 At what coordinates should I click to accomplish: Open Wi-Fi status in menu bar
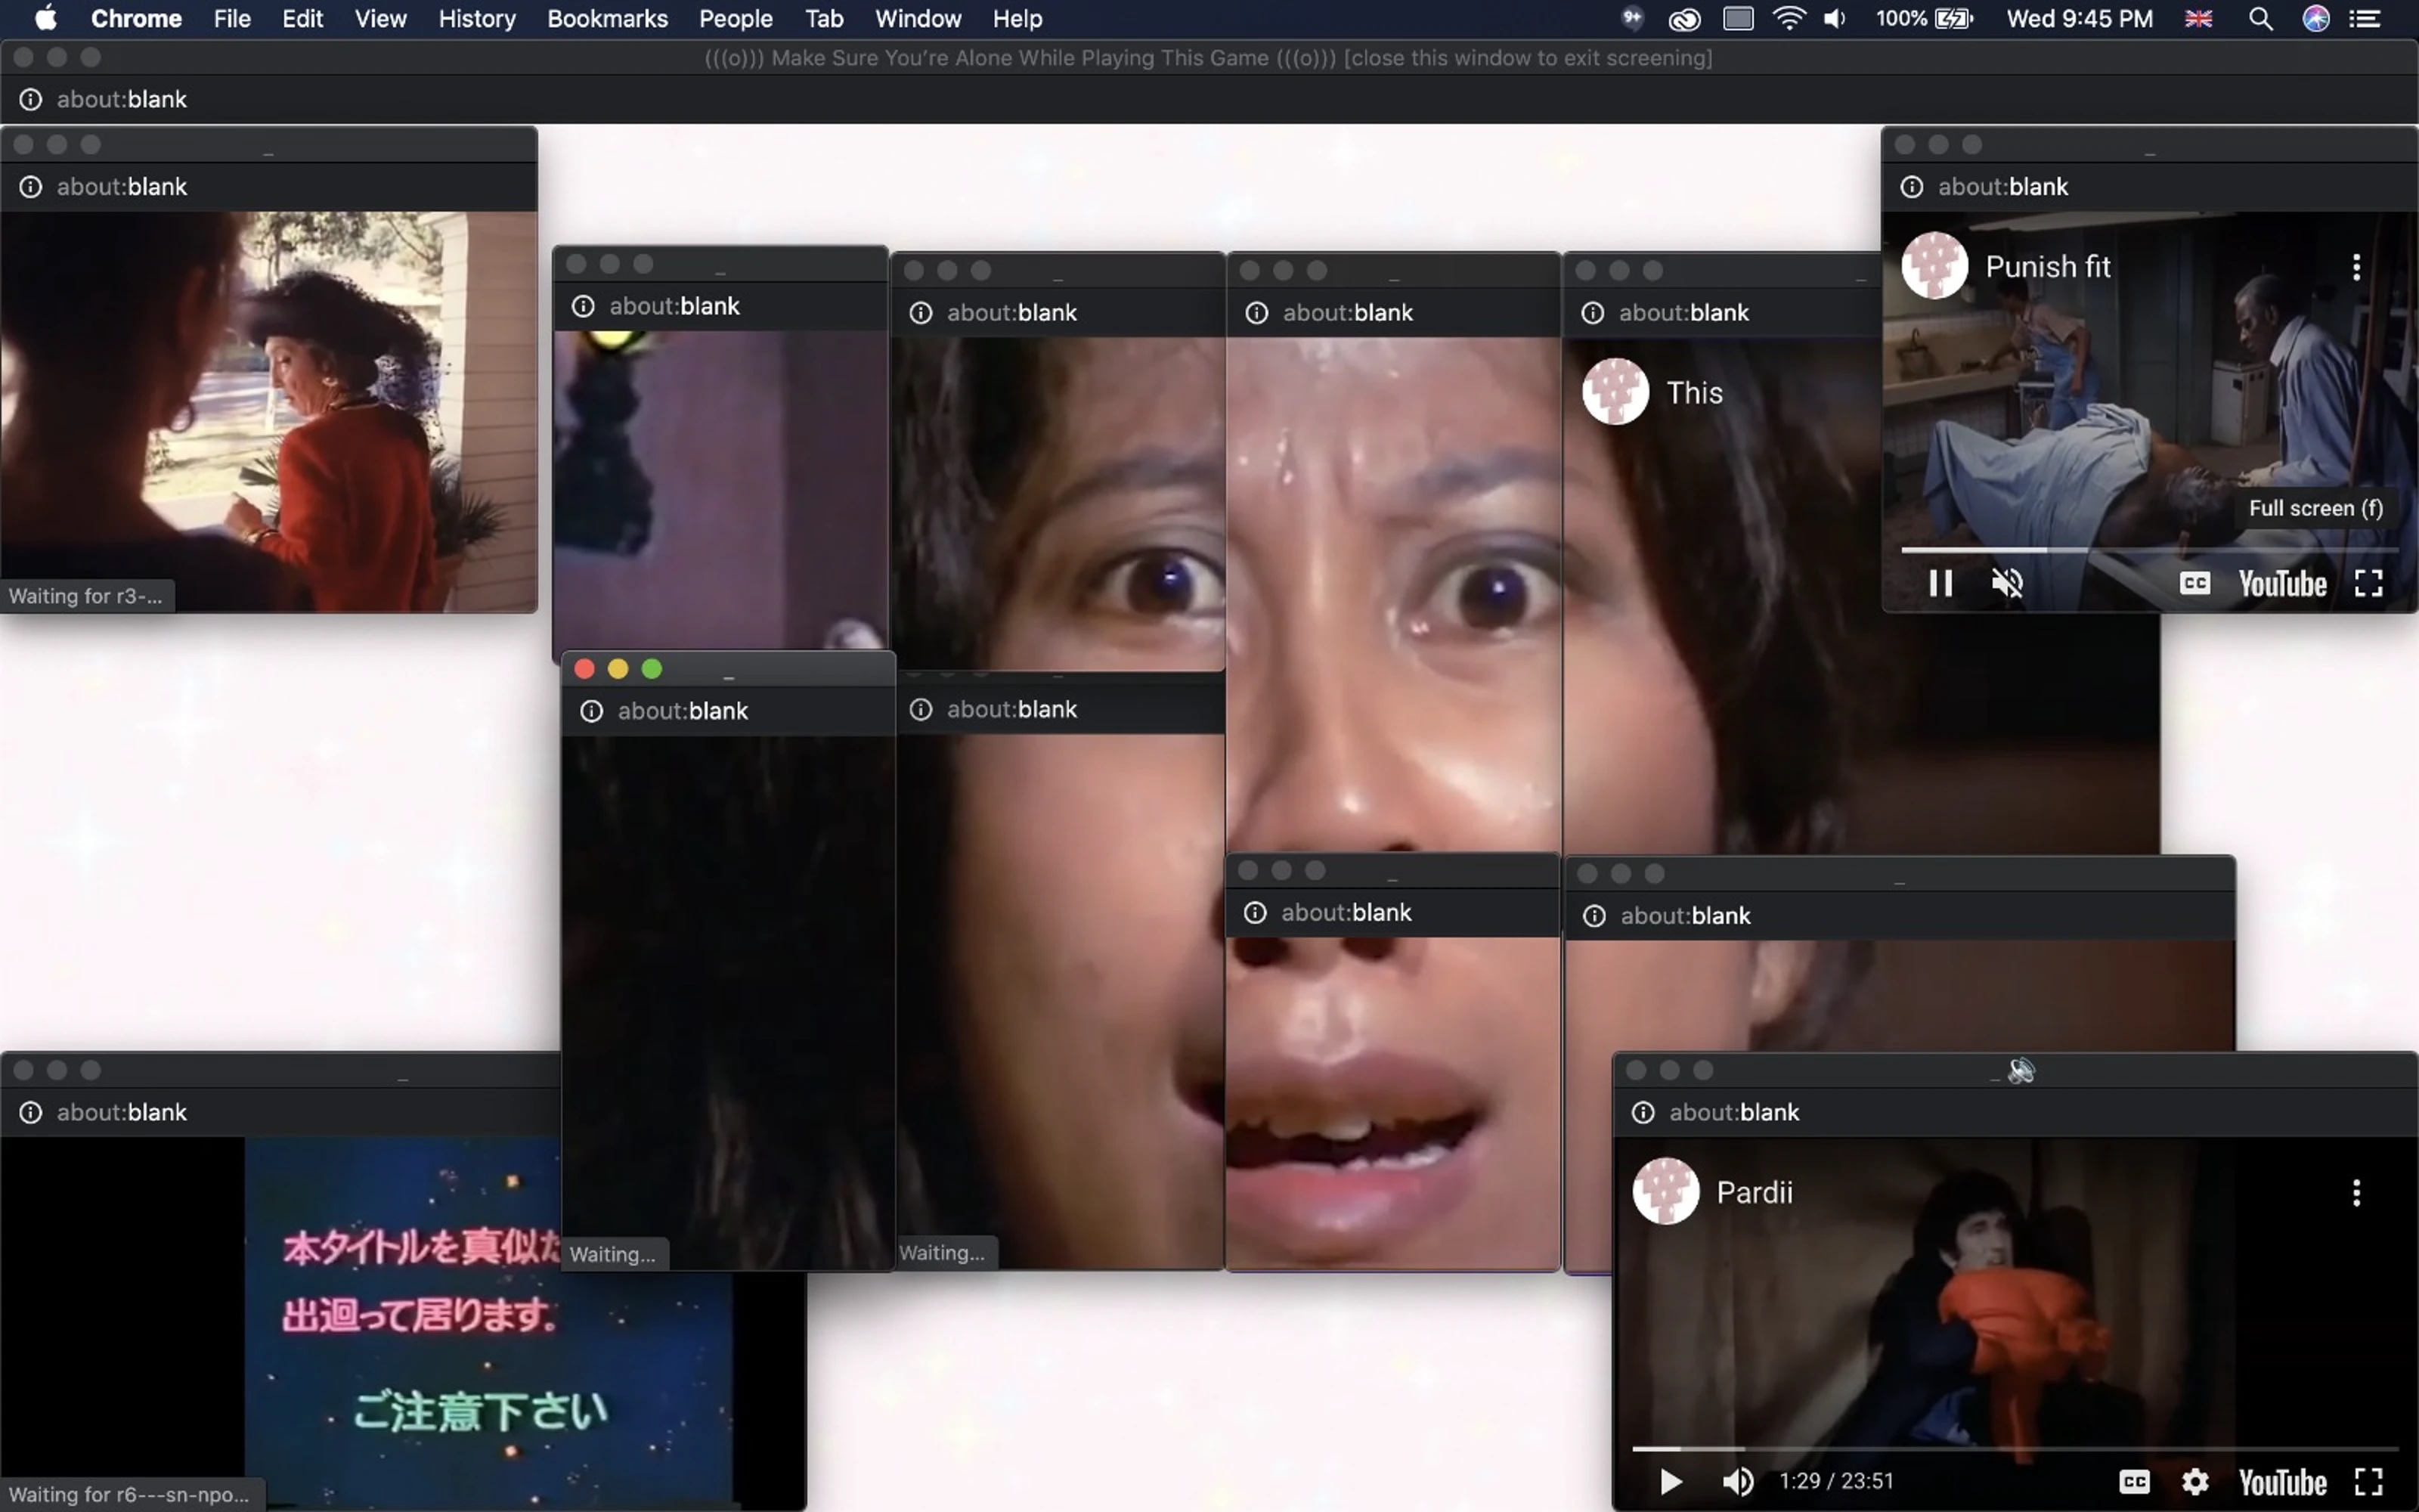(x=1789, y=18)
